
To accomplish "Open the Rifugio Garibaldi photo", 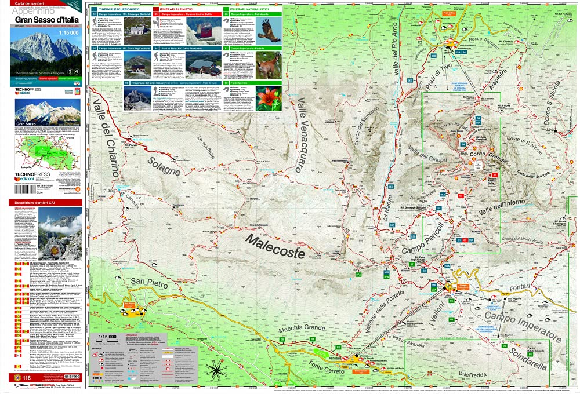I will pyautogui.click(x=137, y=31).
